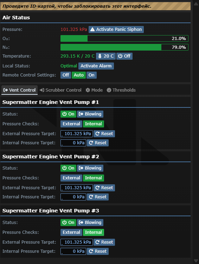Select Auto in Remote Control Settings
This screenshot has width=199, height=264.
(79, 75)
